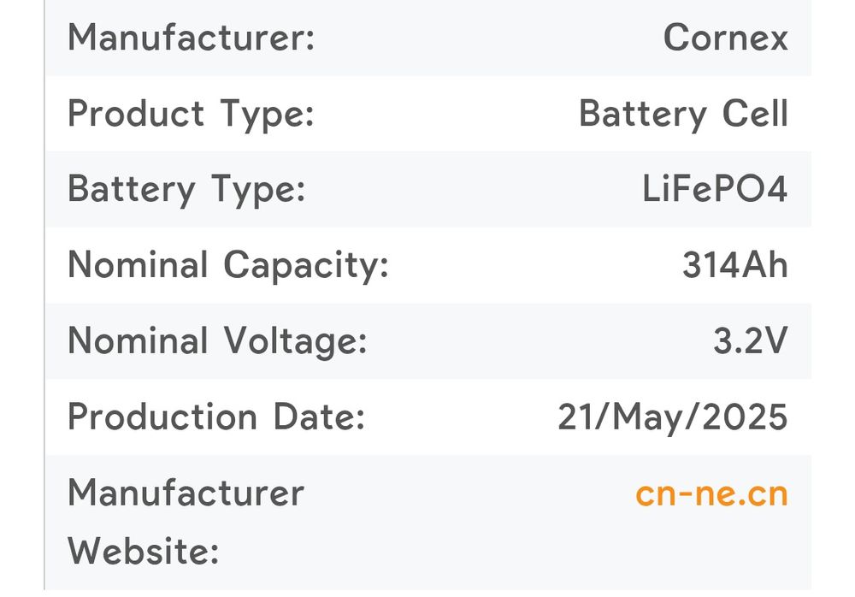Select the Nominal Voltage: label
Screen dimensions: 855x597
click(x=217, y=341)
